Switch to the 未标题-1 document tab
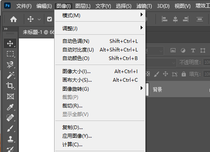This screenshot has height=152, width=210. click(37, 32)
